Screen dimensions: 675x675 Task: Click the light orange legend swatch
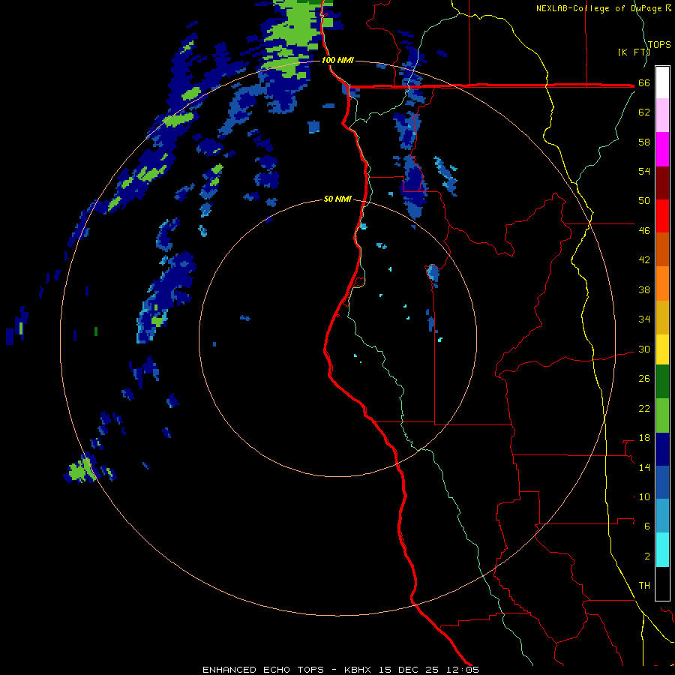pos(662,283)
